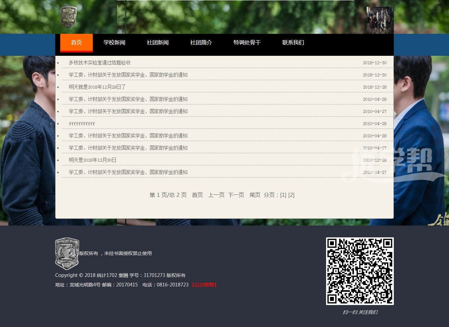Click the 上一页 pagination link
The image size is (449, 327).
tap(216, 195)
